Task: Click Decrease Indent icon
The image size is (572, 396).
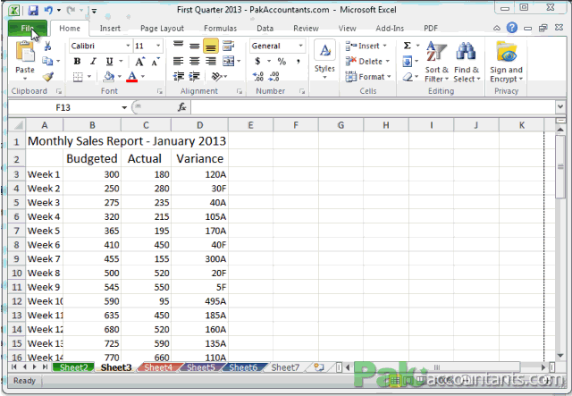Action: coord(179,76)
